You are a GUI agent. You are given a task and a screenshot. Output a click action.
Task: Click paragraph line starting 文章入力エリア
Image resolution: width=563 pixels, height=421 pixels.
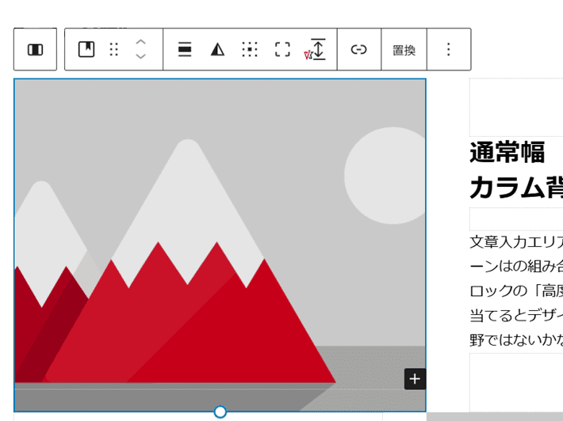516,242
